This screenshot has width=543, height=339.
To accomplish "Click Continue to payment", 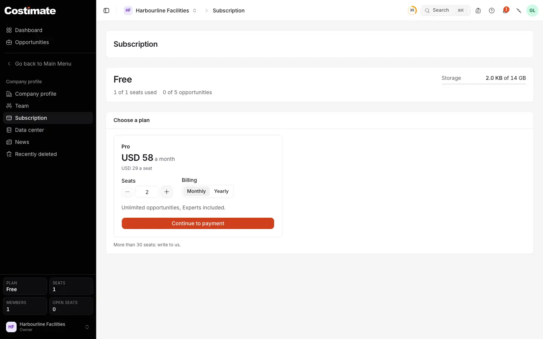I will tap(198, 223).
